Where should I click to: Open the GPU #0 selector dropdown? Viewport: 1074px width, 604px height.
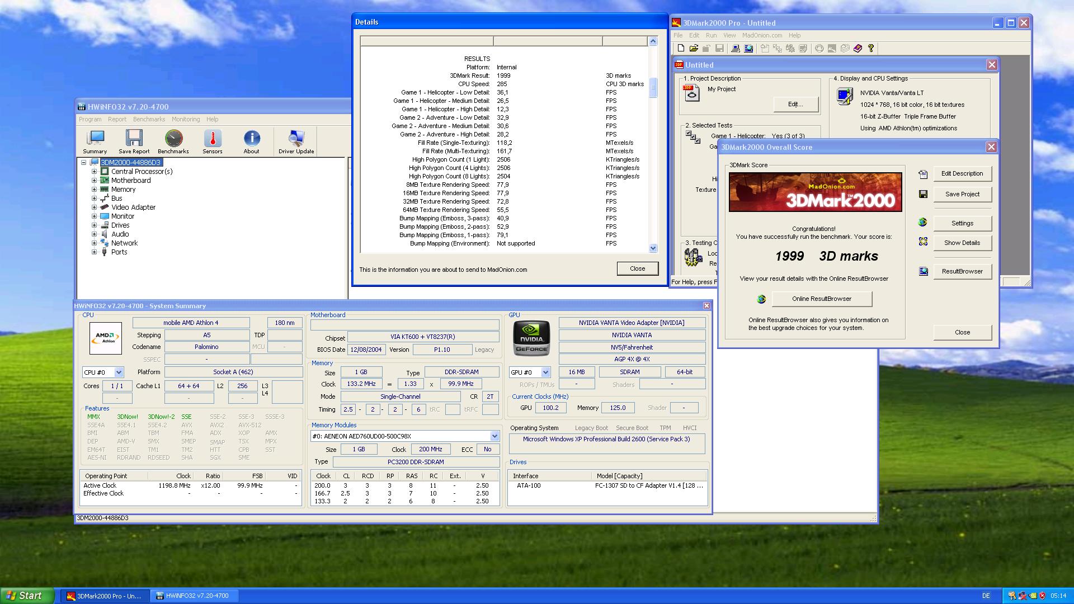545,372
